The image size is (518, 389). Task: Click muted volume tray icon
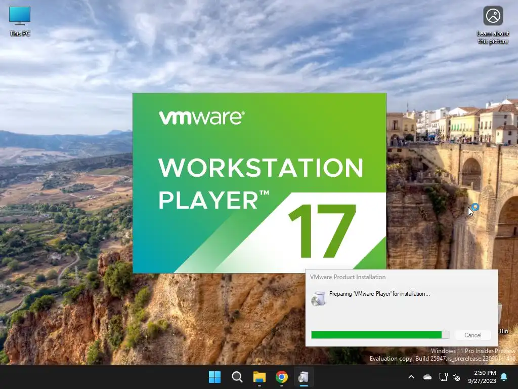[x=456, y=377]
